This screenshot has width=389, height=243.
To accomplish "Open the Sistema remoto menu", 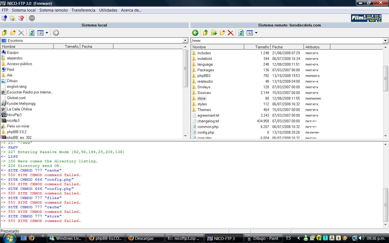I will click(x=53, y=10).
